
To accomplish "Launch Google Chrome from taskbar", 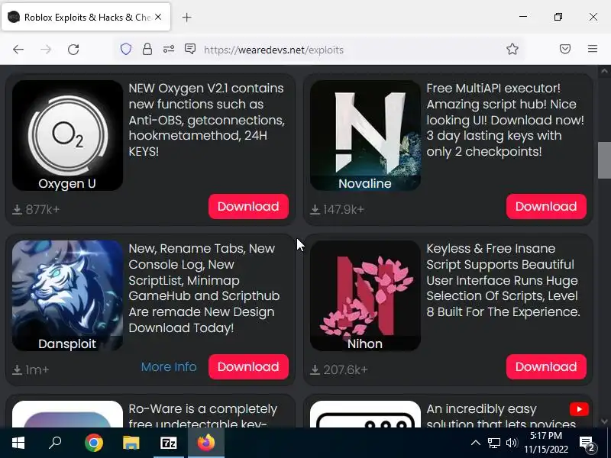I will point(94,443).
